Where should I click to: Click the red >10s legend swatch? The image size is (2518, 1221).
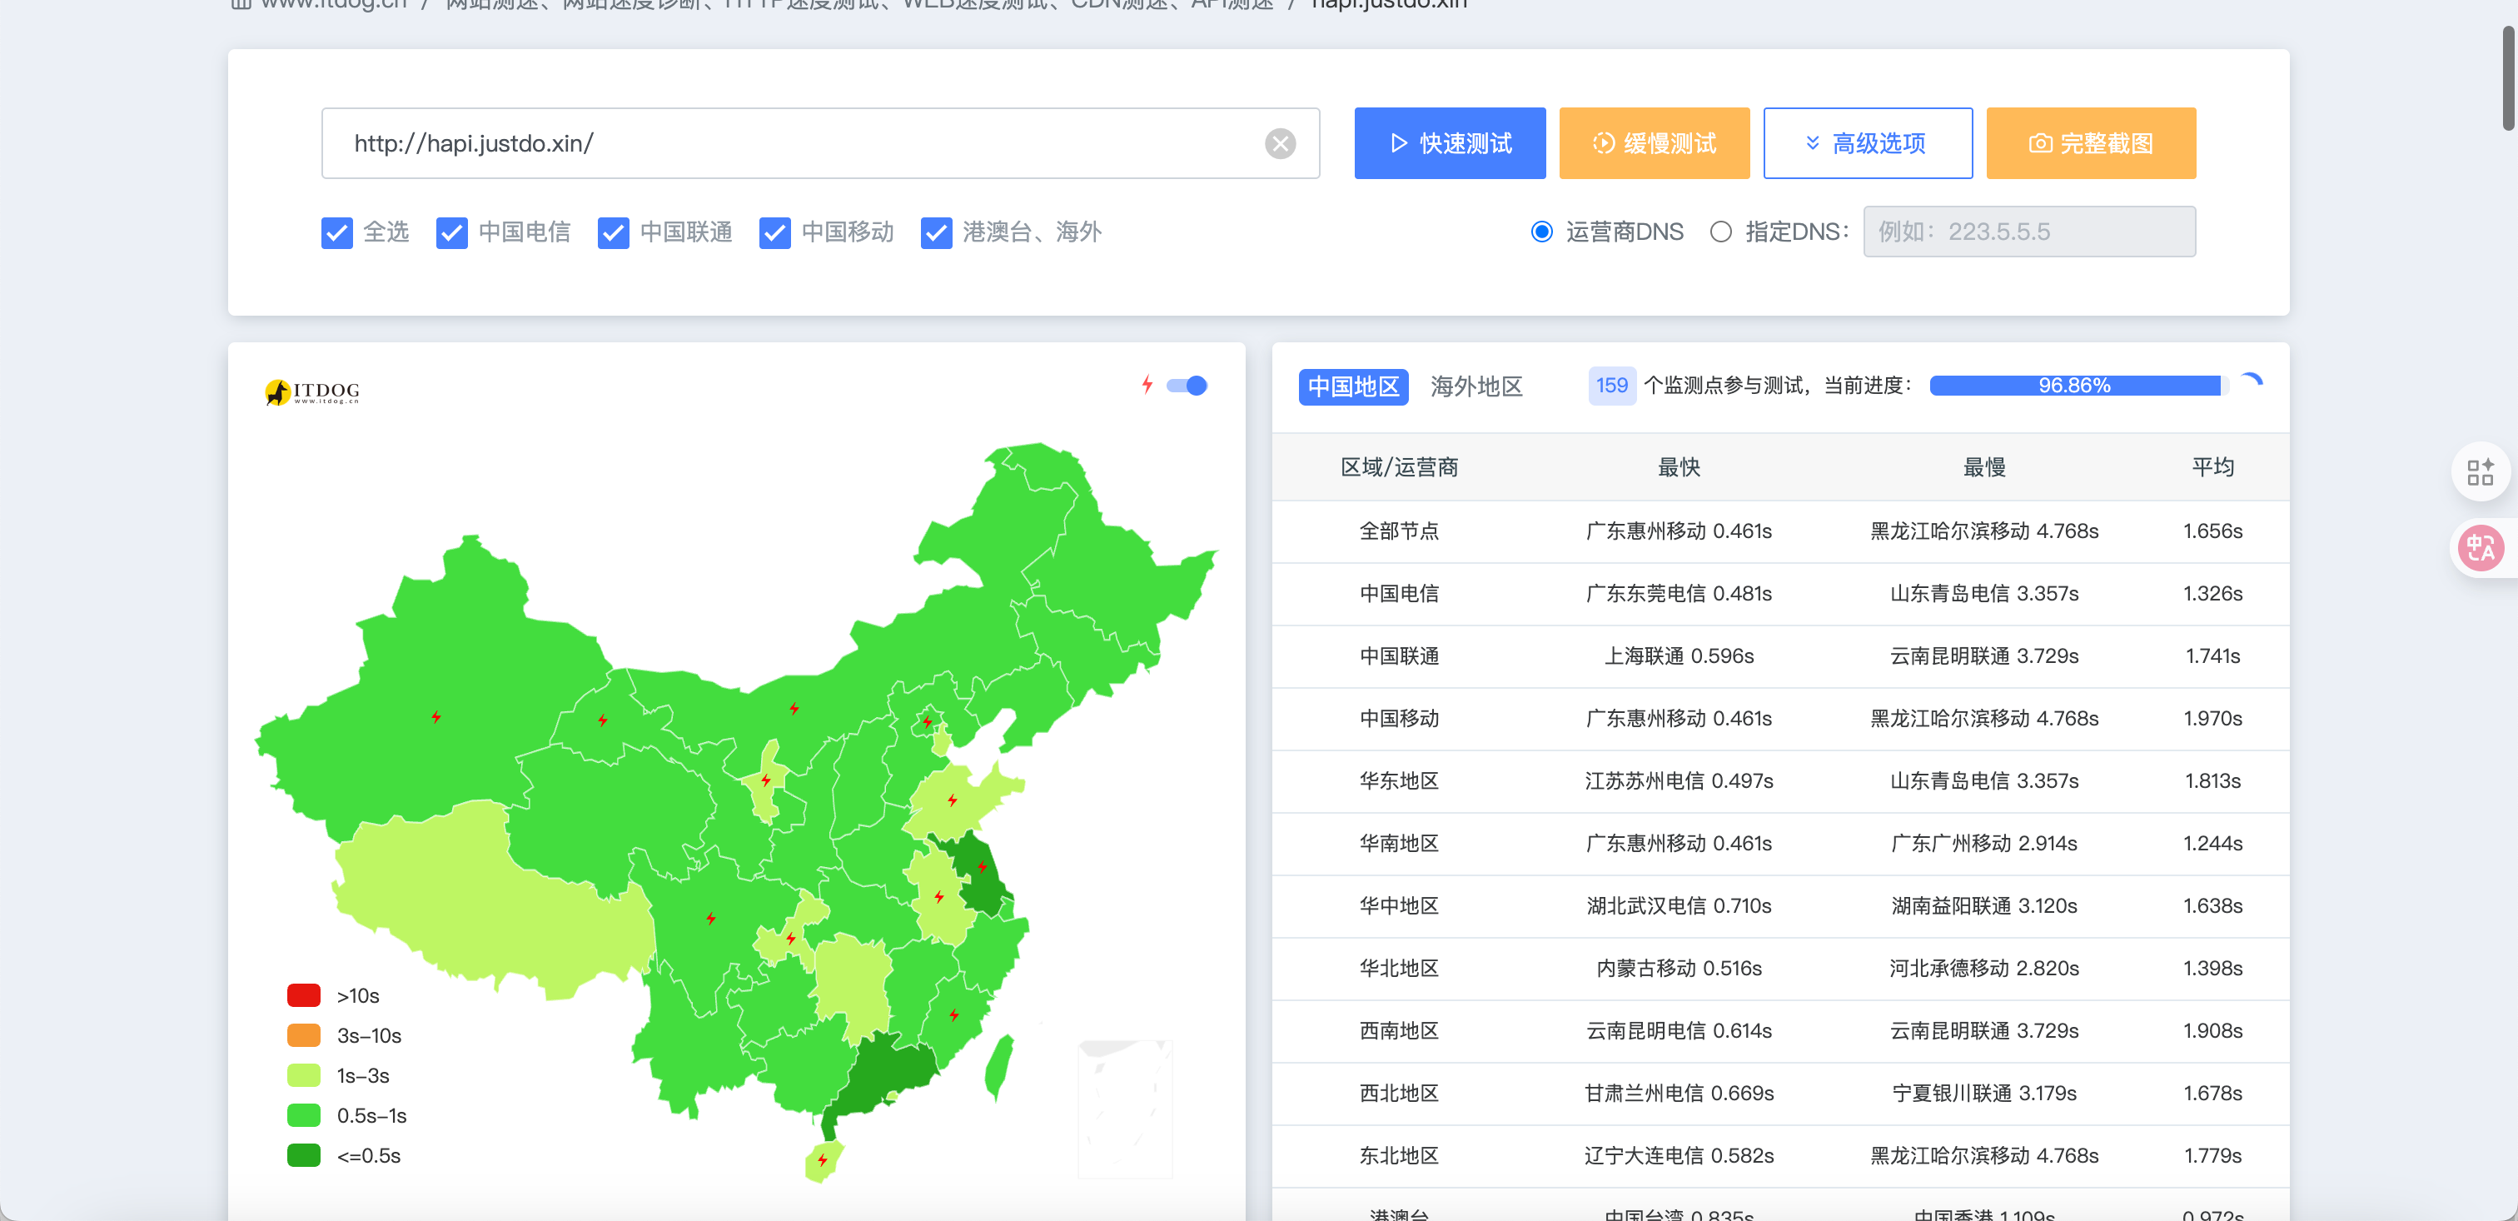[x=303, y=994]
